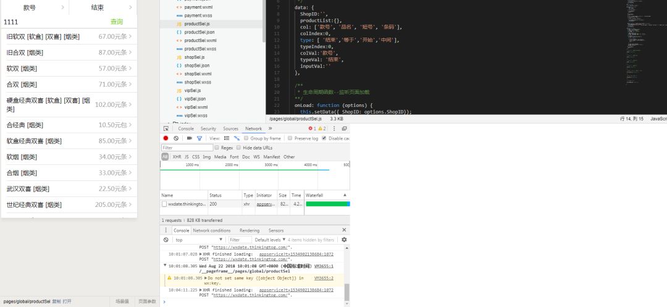Expand the 10:04:11.225 XHR log entry
Viewport: 667px width, 307px height.
point(201,290)
